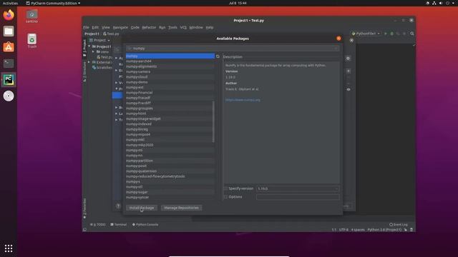The width and height of the screenshot is (458, 257).
Task: Select Test.py in project tree
Action: 104,57
